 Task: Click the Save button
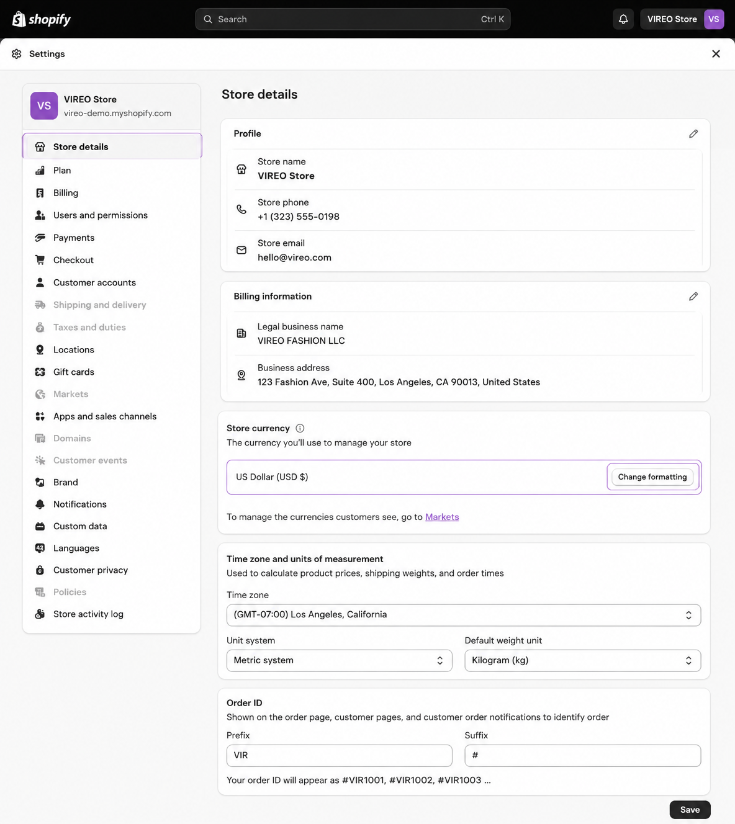690,810
